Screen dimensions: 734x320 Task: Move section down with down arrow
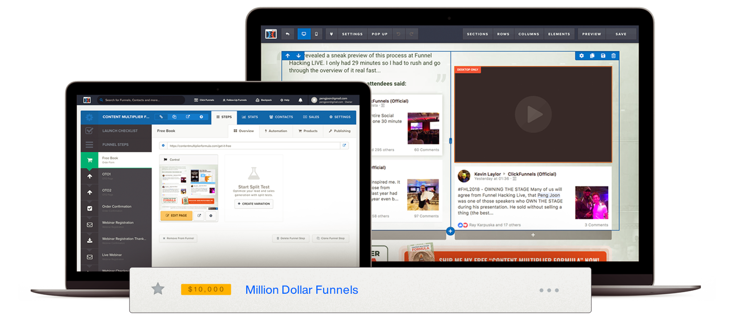(x=298, y=56)
